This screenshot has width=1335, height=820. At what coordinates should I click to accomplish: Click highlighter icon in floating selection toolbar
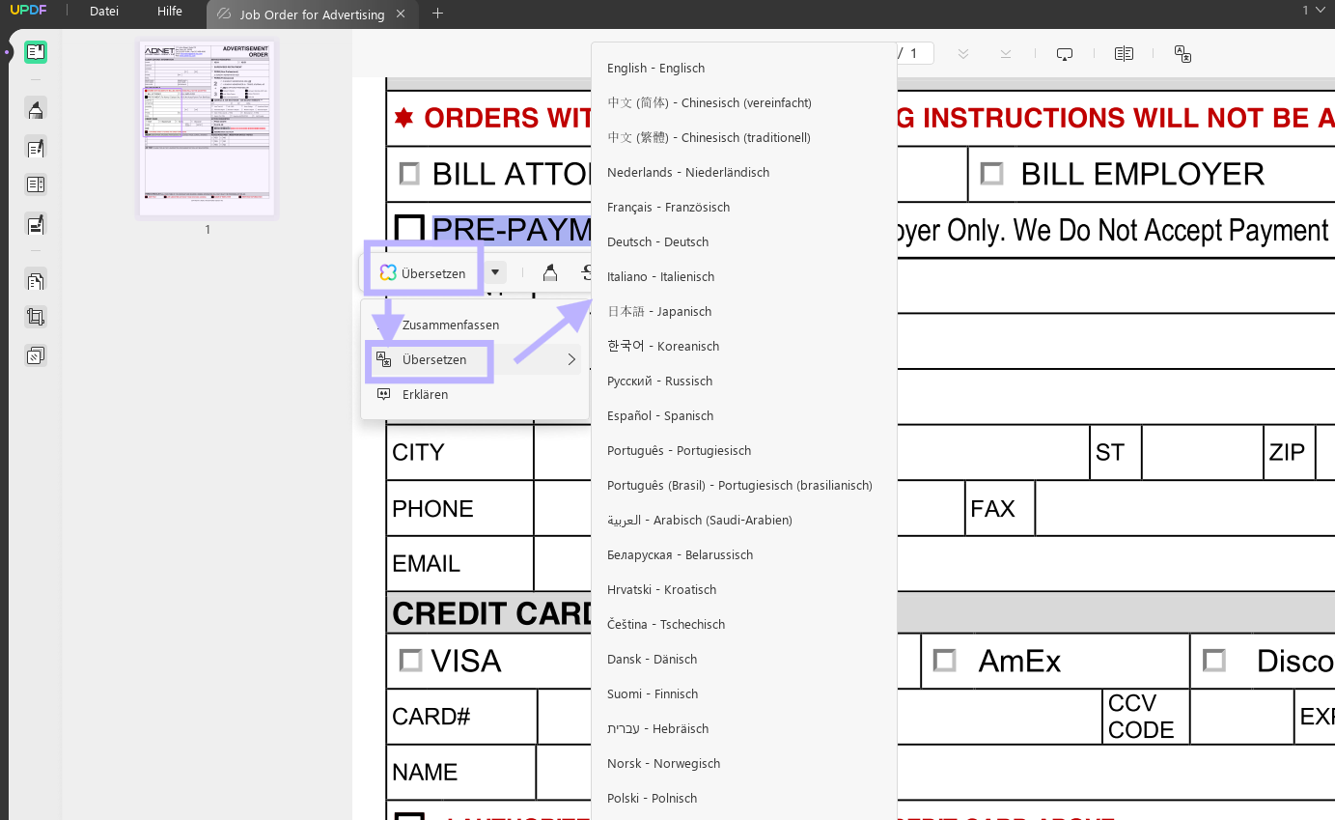tap(550, 273)
